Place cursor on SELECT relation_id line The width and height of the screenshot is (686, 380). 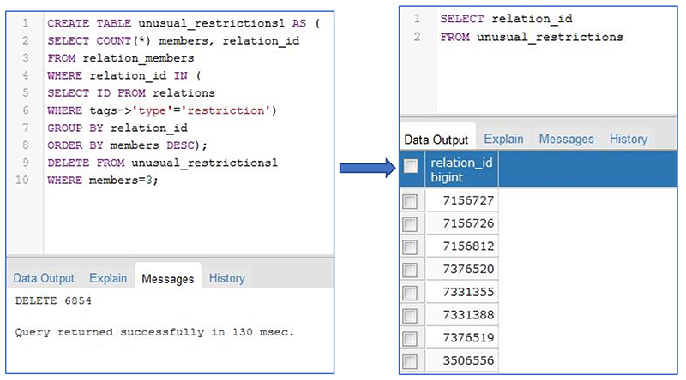point(506,18)
